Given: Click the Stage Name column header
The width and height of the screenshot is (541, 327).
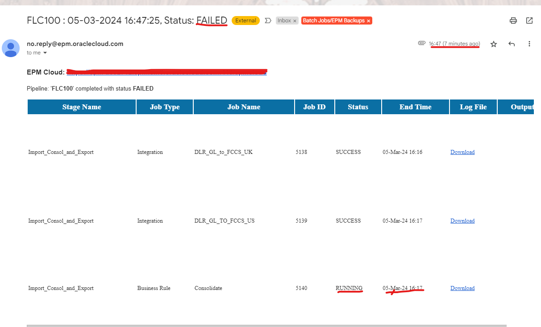Looking at the screenshot, I should (82, 107).
